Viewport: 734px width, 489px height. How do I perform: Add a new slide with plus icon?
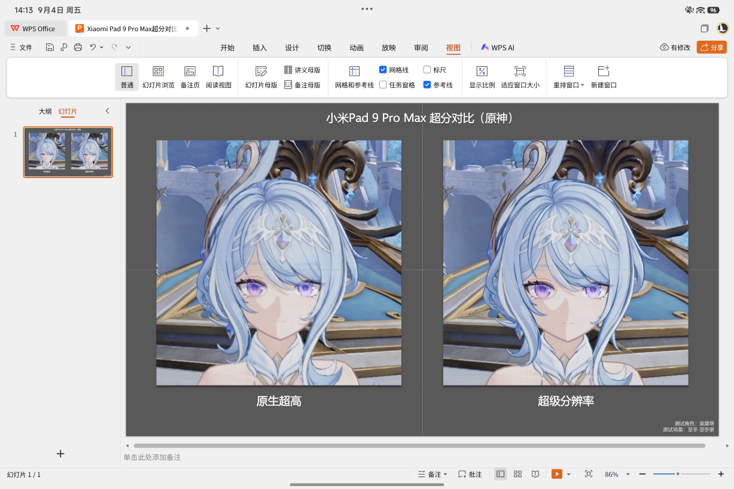coord(60,454)
